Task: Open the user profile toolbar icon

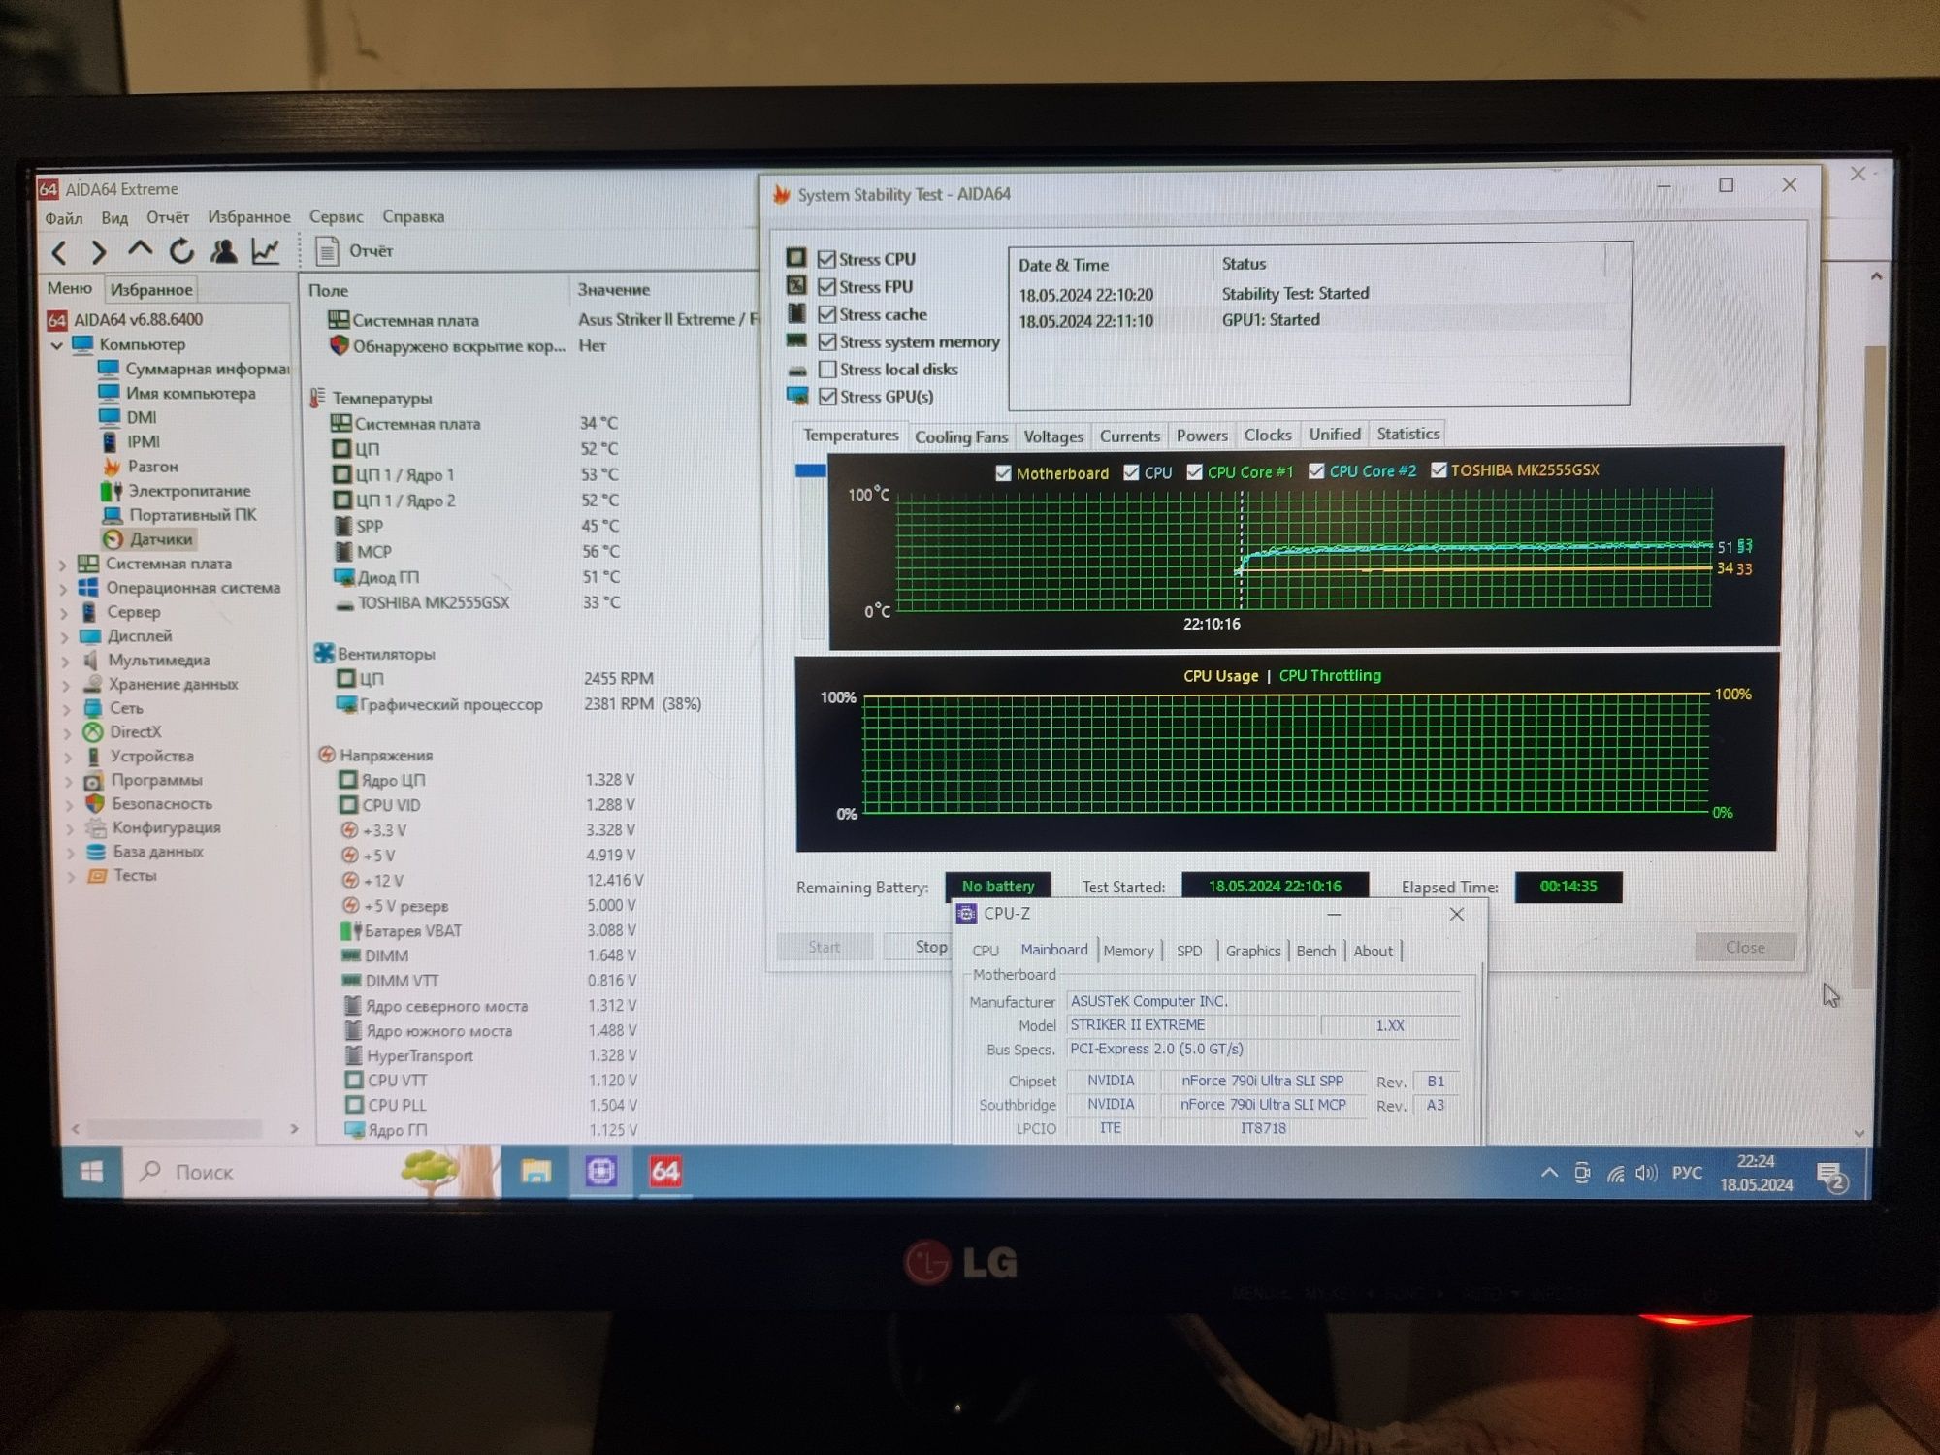Action: [223, 251]
